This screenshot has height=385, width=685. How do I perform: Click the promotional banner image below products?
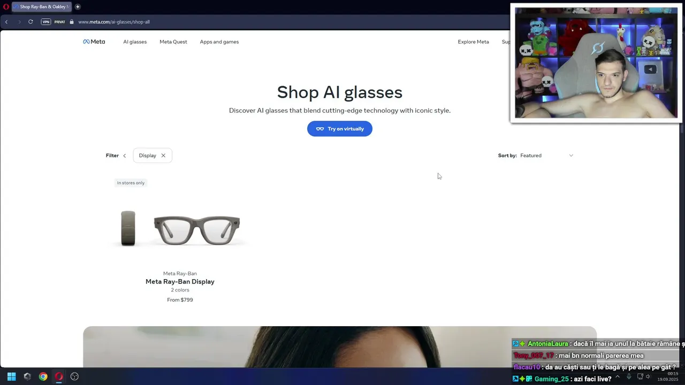tap(340, 347)
